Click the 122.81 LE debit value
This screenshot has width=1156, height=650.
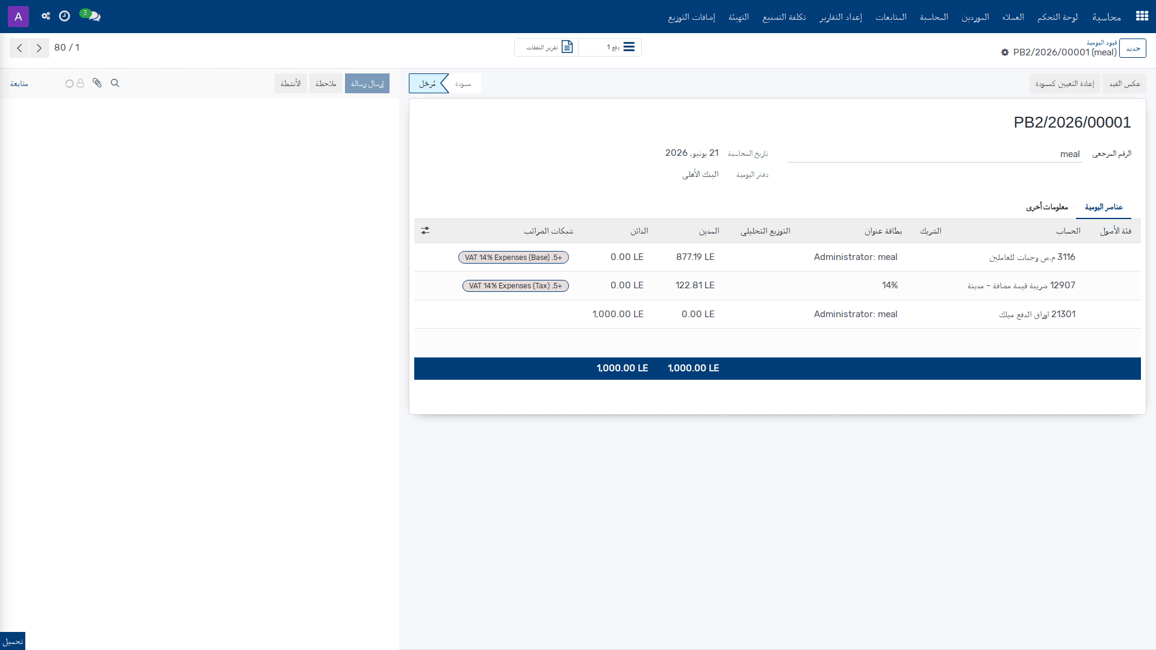point(695,285)
